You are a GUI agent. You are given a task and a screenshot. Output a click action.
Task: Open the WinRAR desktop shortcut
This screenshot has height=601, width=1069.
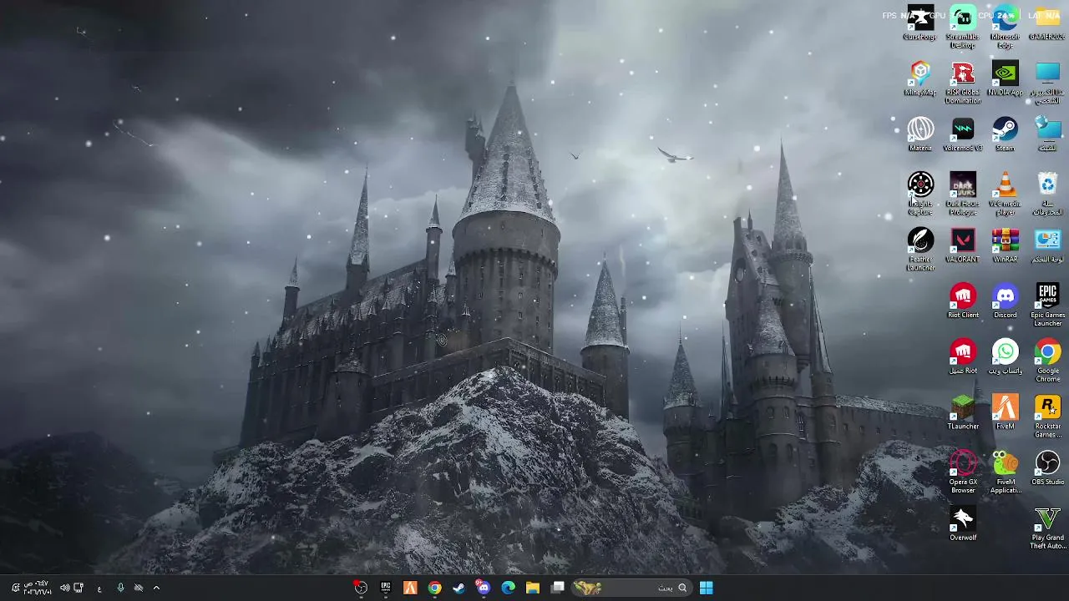pyautogui.click(x=1006, y=245)
